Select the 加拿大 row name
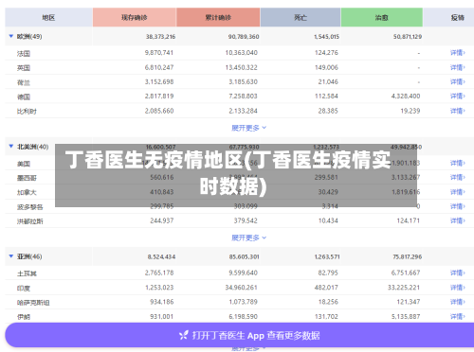Screen dimensions: 474x352 pos(27,192)
